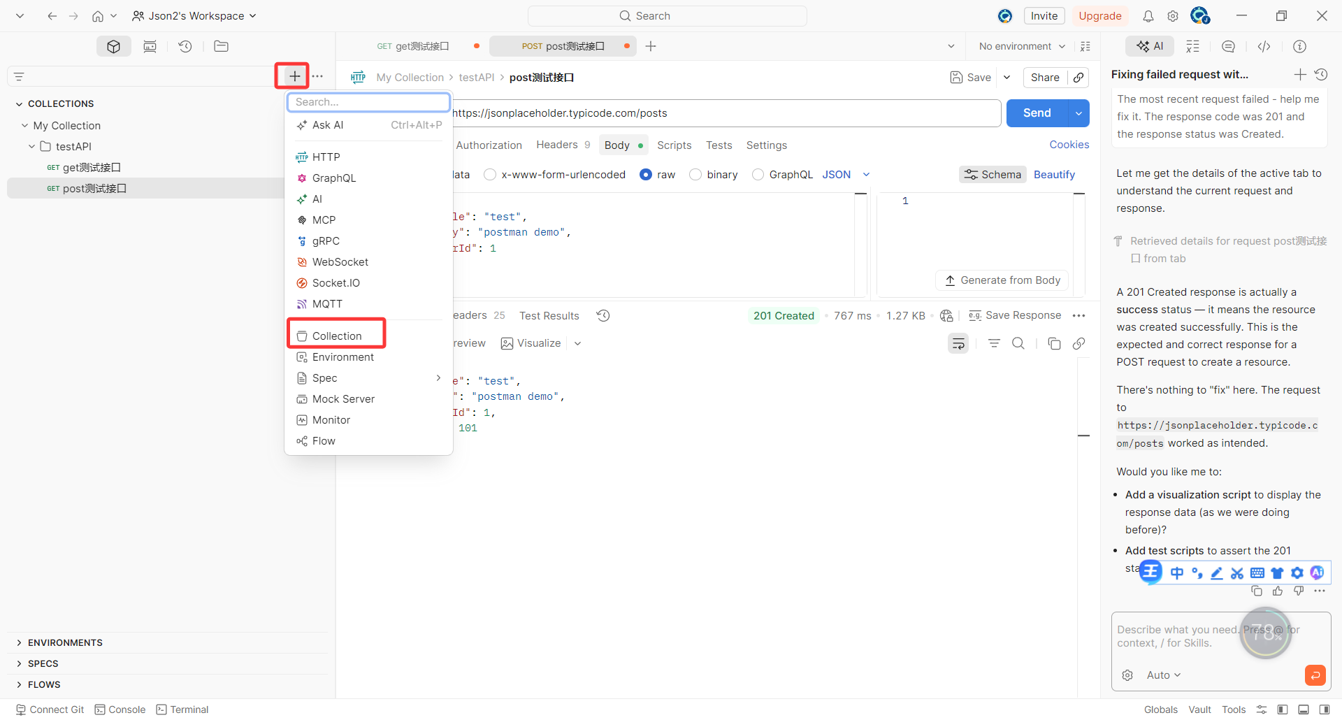Viewport: 1342px width, 720px height.
Task: Open Send options arrow
Action: tap(1079, 113)
